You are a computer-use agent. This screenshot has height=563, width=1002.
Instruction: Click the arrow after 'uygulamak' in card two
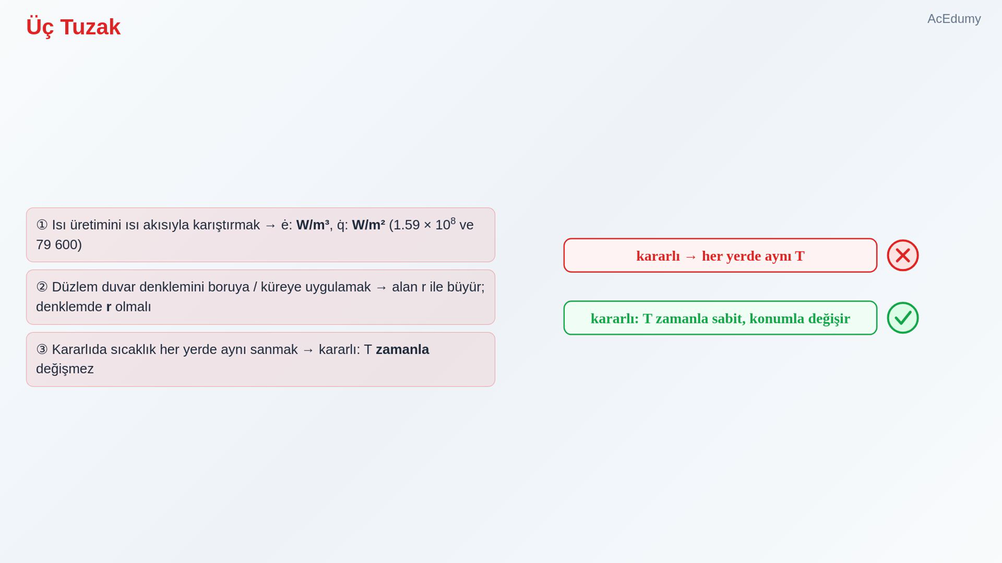381,287
